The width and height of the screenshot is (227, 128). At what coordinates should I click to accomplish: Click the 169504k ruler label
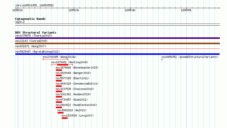click(x=130, y=10)
